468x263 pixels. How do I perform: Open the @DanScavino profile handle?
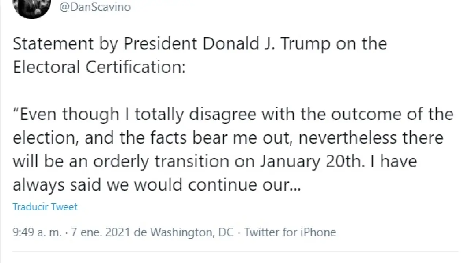(95, 7)
